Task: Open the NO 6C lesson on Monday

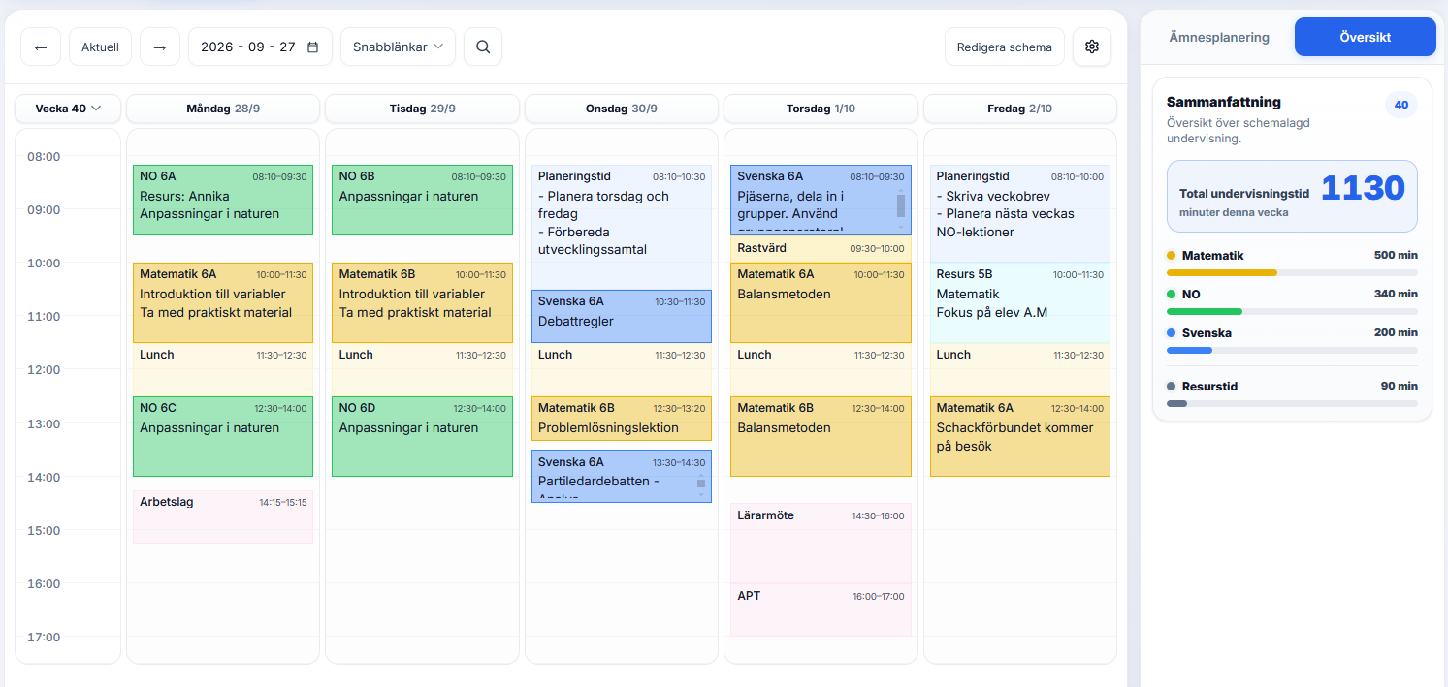Action: coord(223,436)
